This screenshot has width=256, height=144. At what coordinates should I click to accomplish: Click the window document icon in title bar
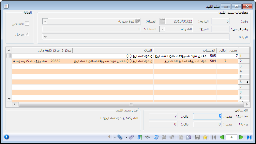click(x=6, y=6)
